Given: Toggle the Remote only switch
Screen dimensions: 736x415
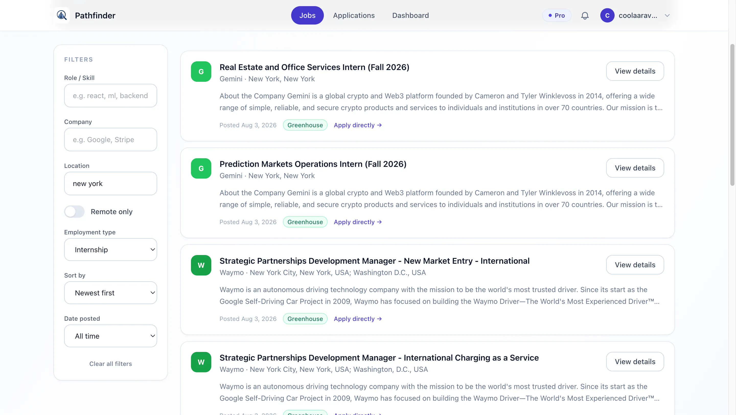Looking at the screenshot, I should (74, 212).
